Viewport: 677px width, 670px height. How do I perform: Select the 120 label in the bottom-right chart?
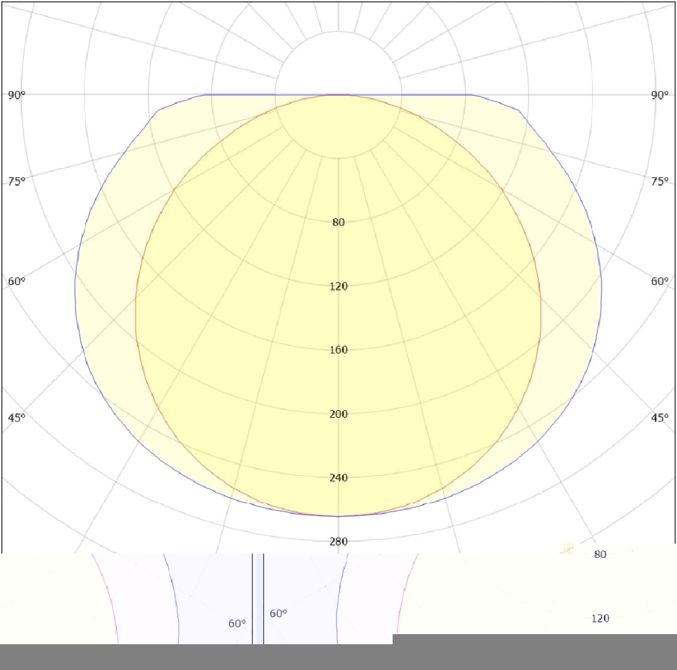click(x=600, y=618)
